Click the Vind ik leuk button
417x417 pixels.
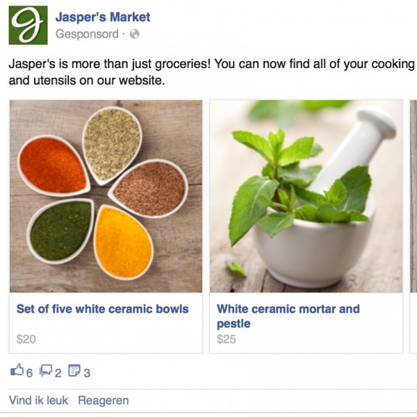click(38, 400)
